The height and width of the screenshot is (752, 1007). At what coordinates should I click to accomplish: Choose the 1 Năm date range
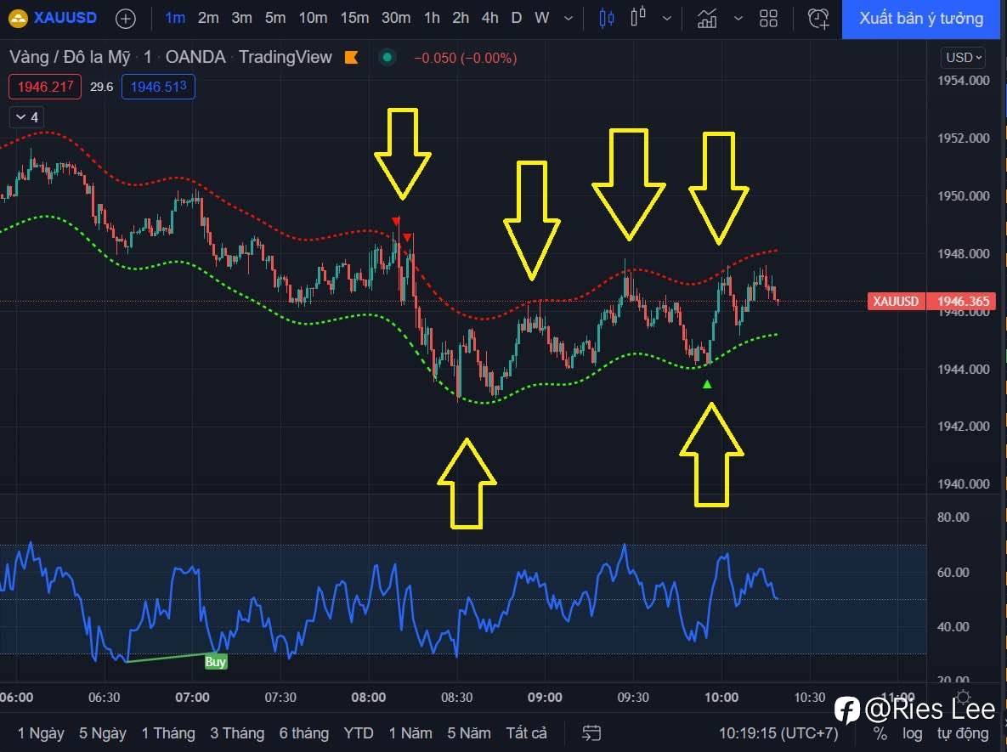[410, 732]
